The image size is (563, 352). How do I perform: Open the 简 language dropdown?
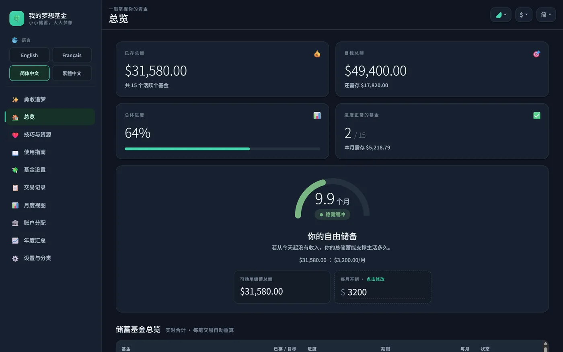point(546,15)
